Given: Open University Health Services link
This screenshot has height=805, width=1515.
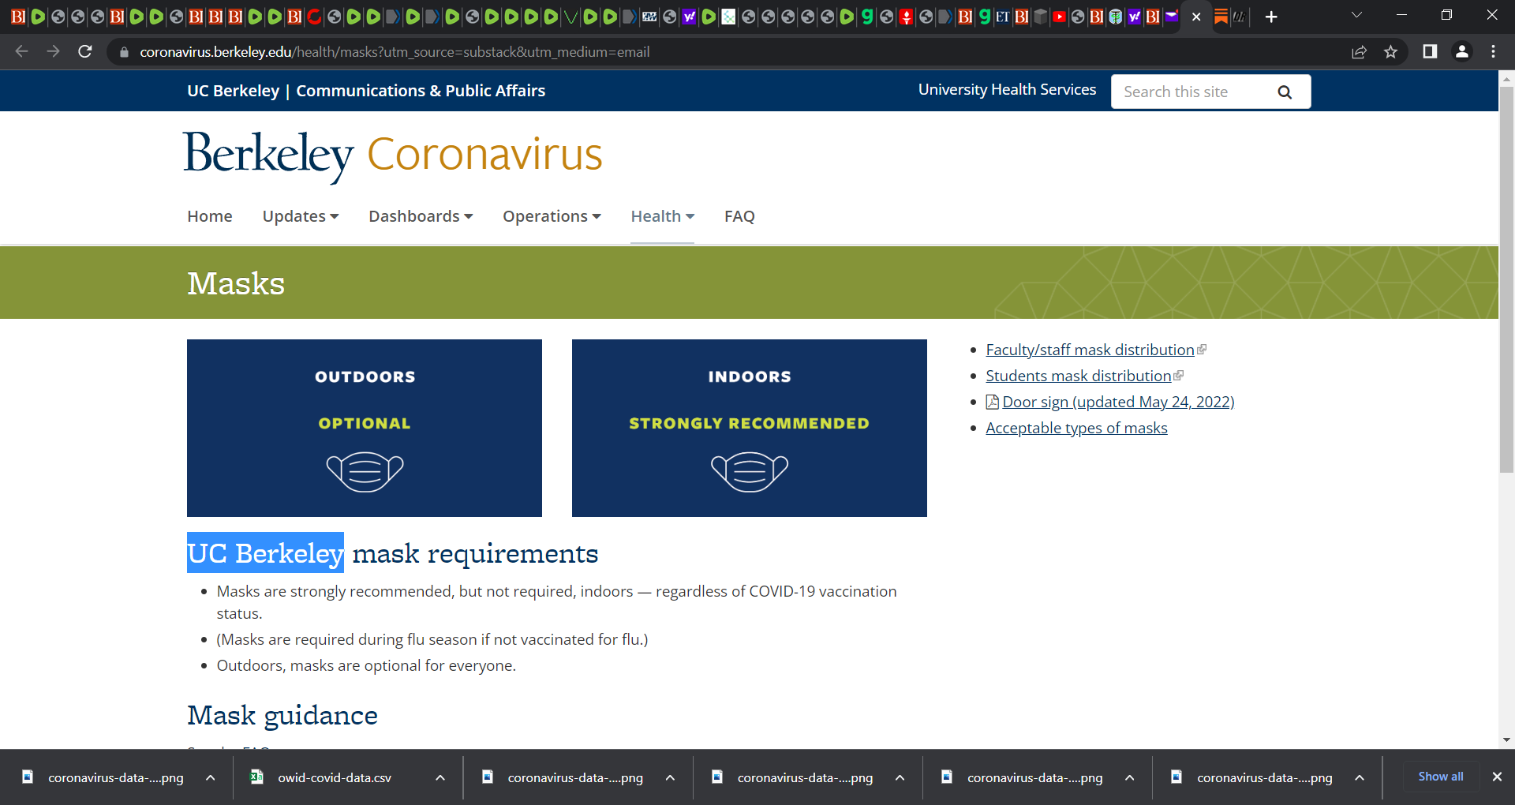Looking at the screenshot, I should tap(1007, 90).
